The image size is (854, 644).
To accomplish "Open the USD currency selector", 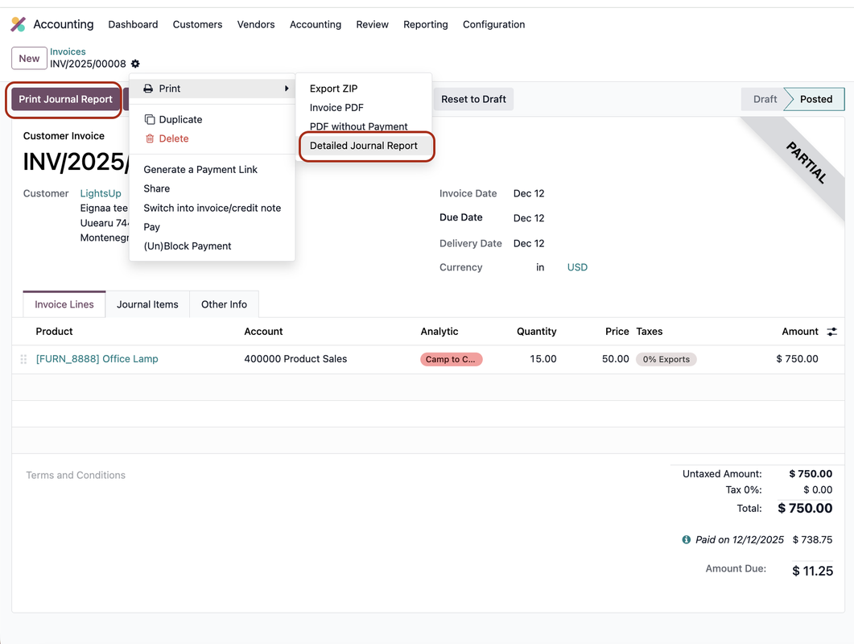I will point(576,266).
